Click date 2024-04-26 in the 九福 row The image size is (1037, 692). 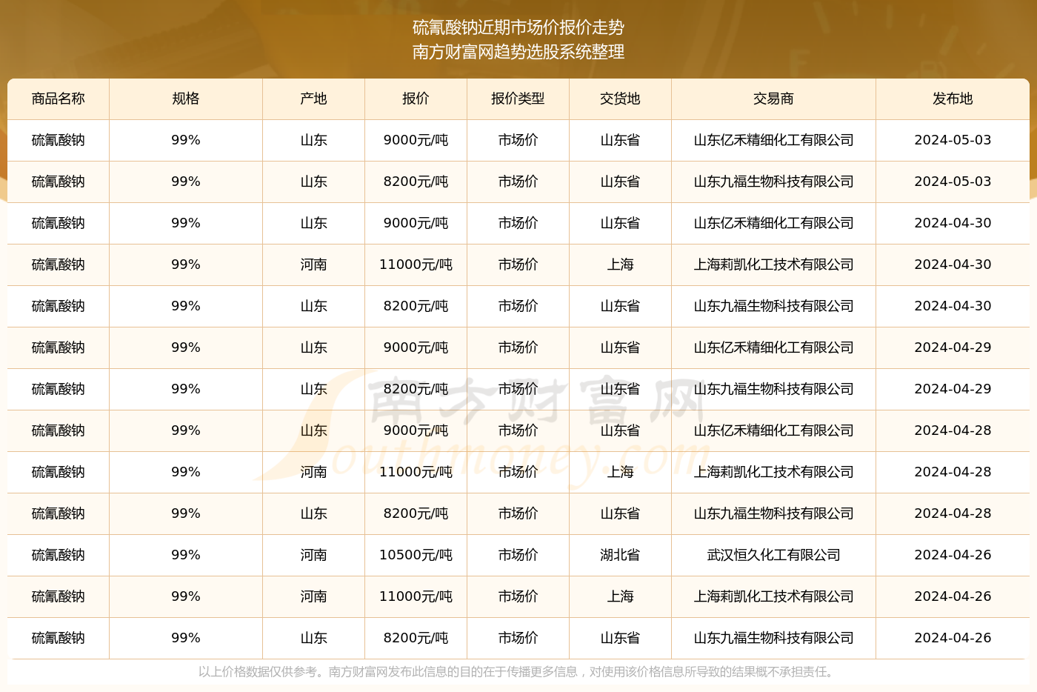[x=953, y=638]
